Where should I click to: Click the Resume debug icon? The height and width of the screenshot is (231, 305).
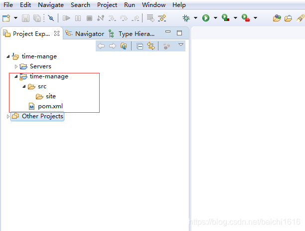[x=66, y=18]
